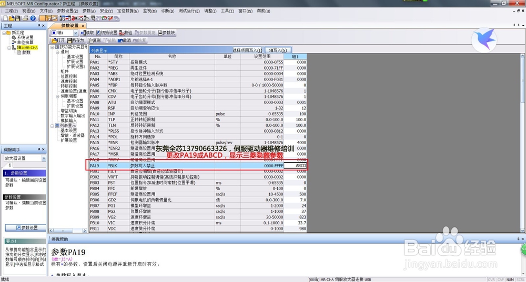The image size is (526, 282).
Task: Collapse the 按功能分类显示 tree node
Action: (x=52, y=47)
